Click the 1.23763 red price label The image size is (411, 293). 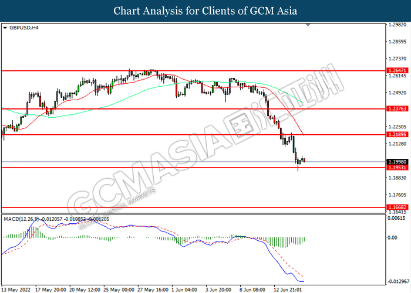tap(397, 109)
